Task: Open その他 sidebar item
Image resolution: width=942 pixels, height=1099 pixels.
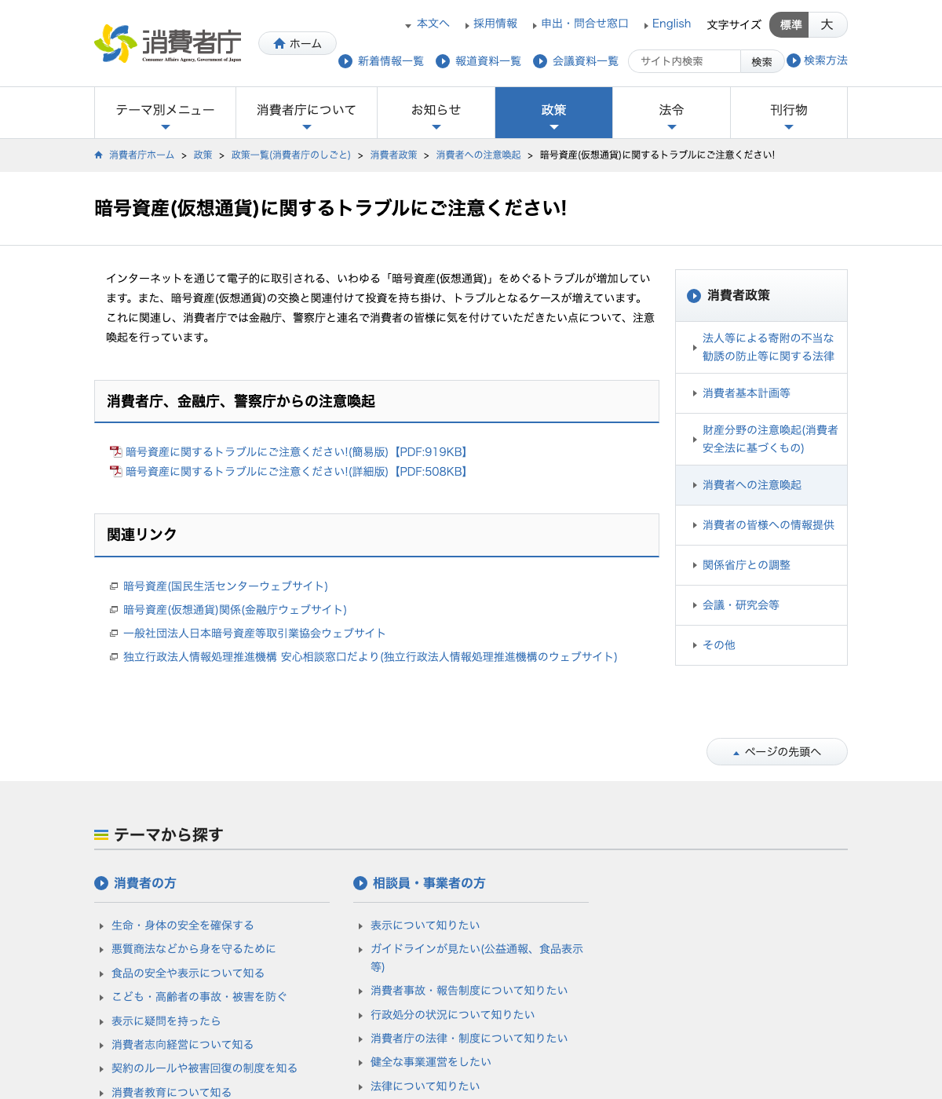Action: tap(761, 645)
